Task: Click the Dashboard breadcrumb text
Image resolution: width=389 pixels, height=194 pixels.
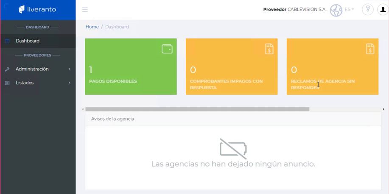Action: [117, 27]
